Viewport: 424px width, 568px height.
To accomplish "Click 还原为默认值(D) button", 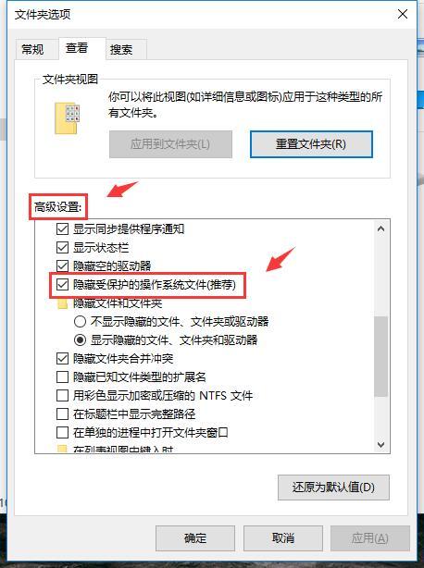I will 333,488.
